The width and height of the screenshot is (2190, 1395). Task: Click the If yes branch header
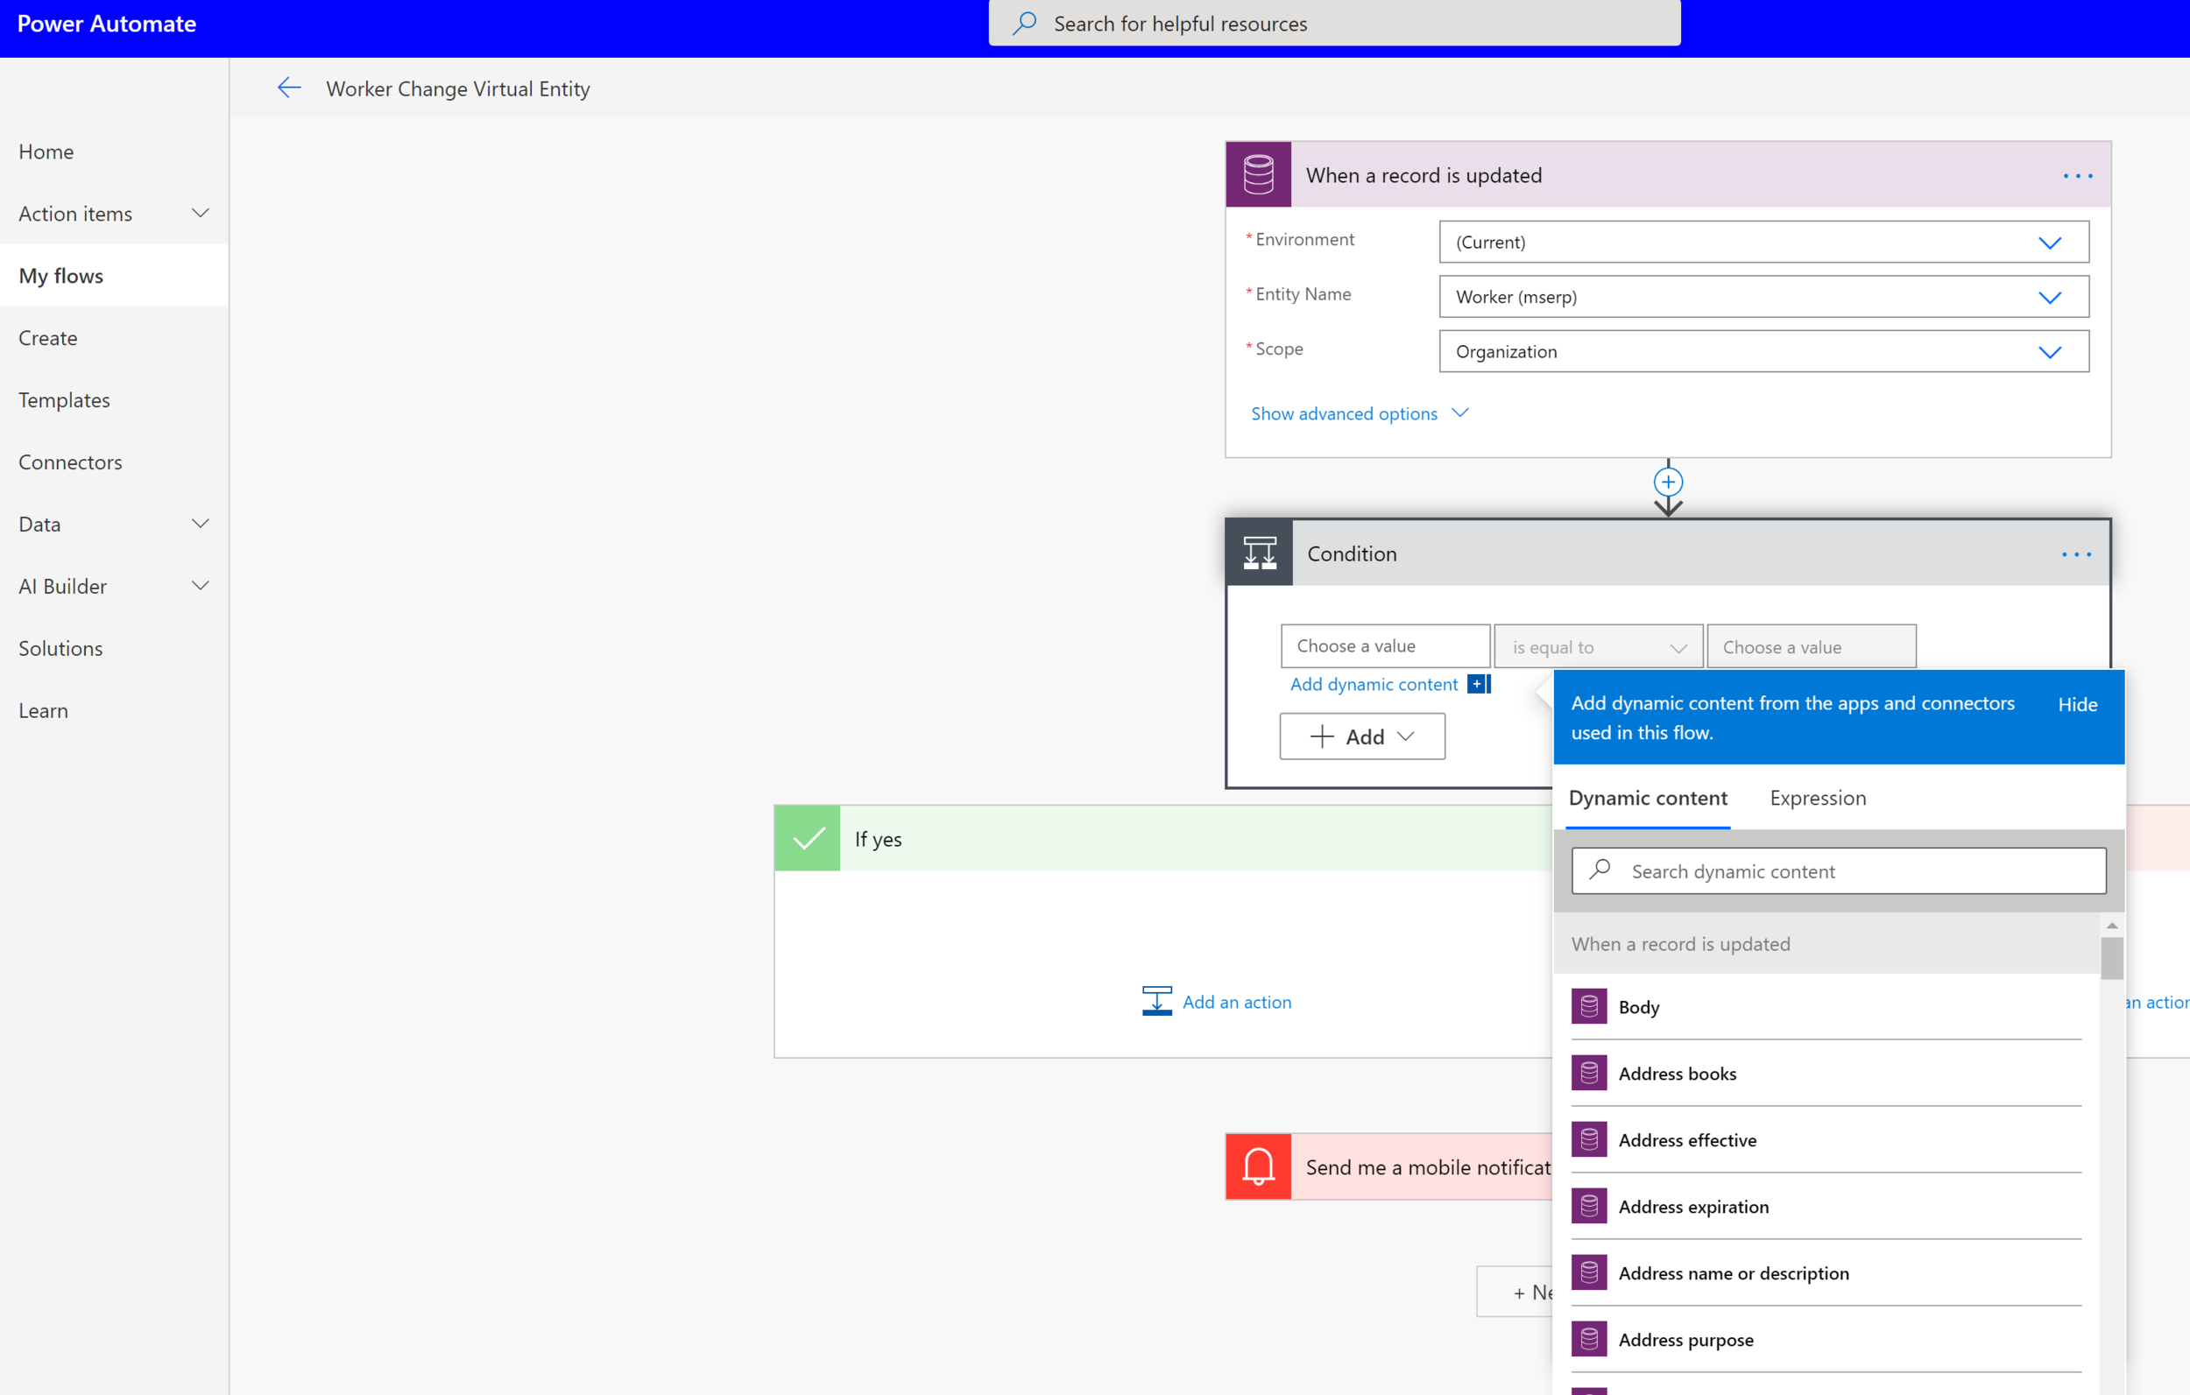point(1163,838)
